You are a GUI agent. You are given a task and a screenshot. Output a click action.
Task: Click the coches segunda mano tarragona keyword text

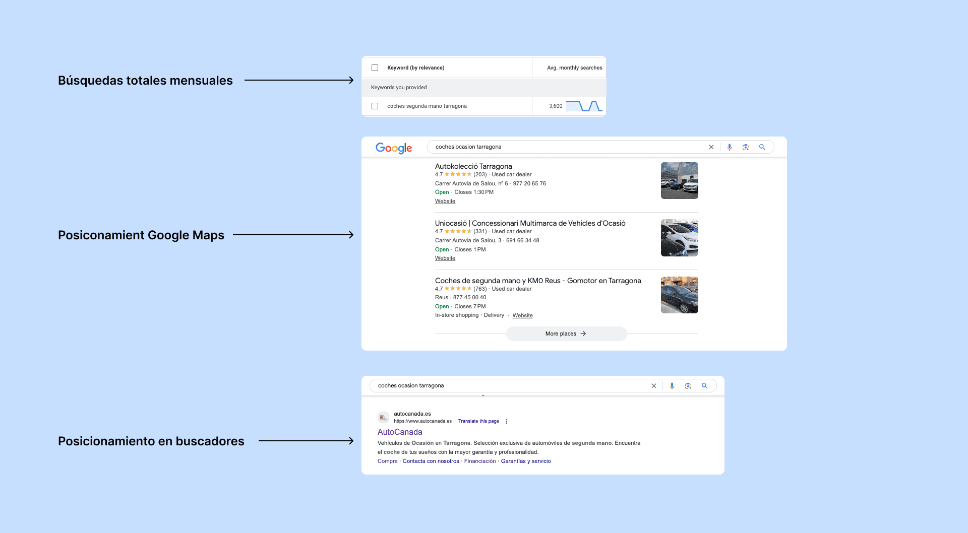[x=427, y=106]
